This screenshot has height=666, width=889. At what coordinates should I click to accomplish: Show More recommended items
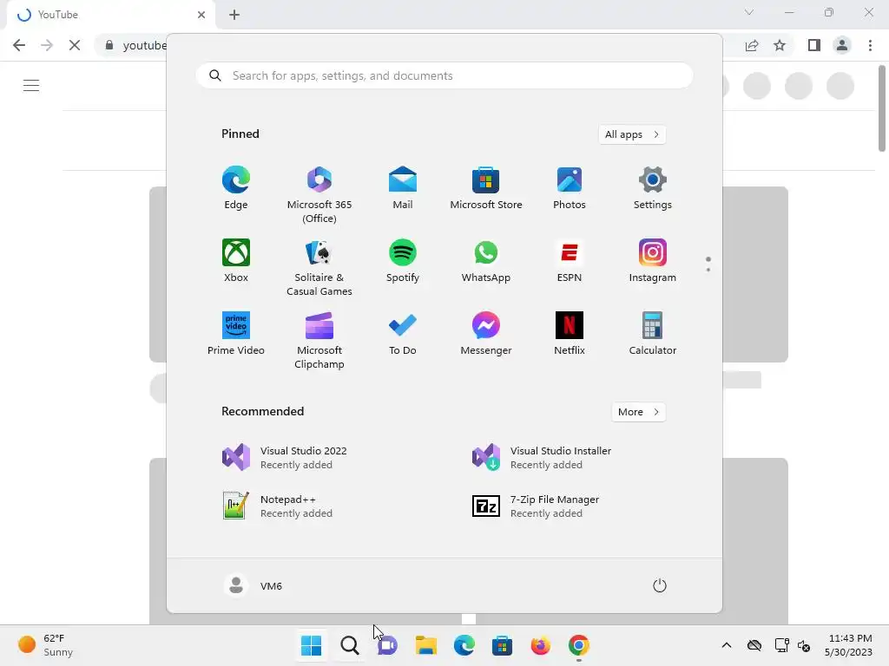(x=638, y=412)
